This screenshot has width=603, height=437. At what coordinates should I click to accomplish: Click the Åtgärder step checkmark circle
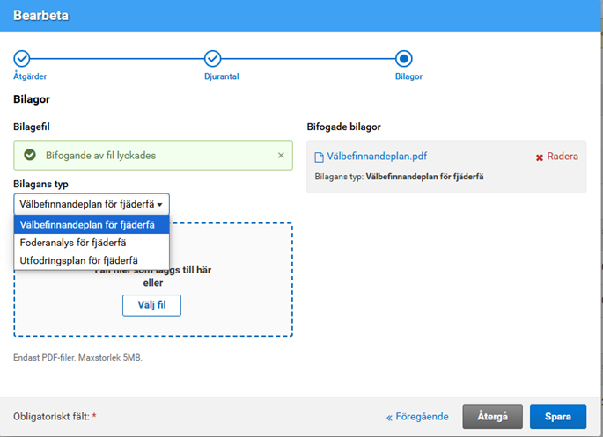[22, 59]
